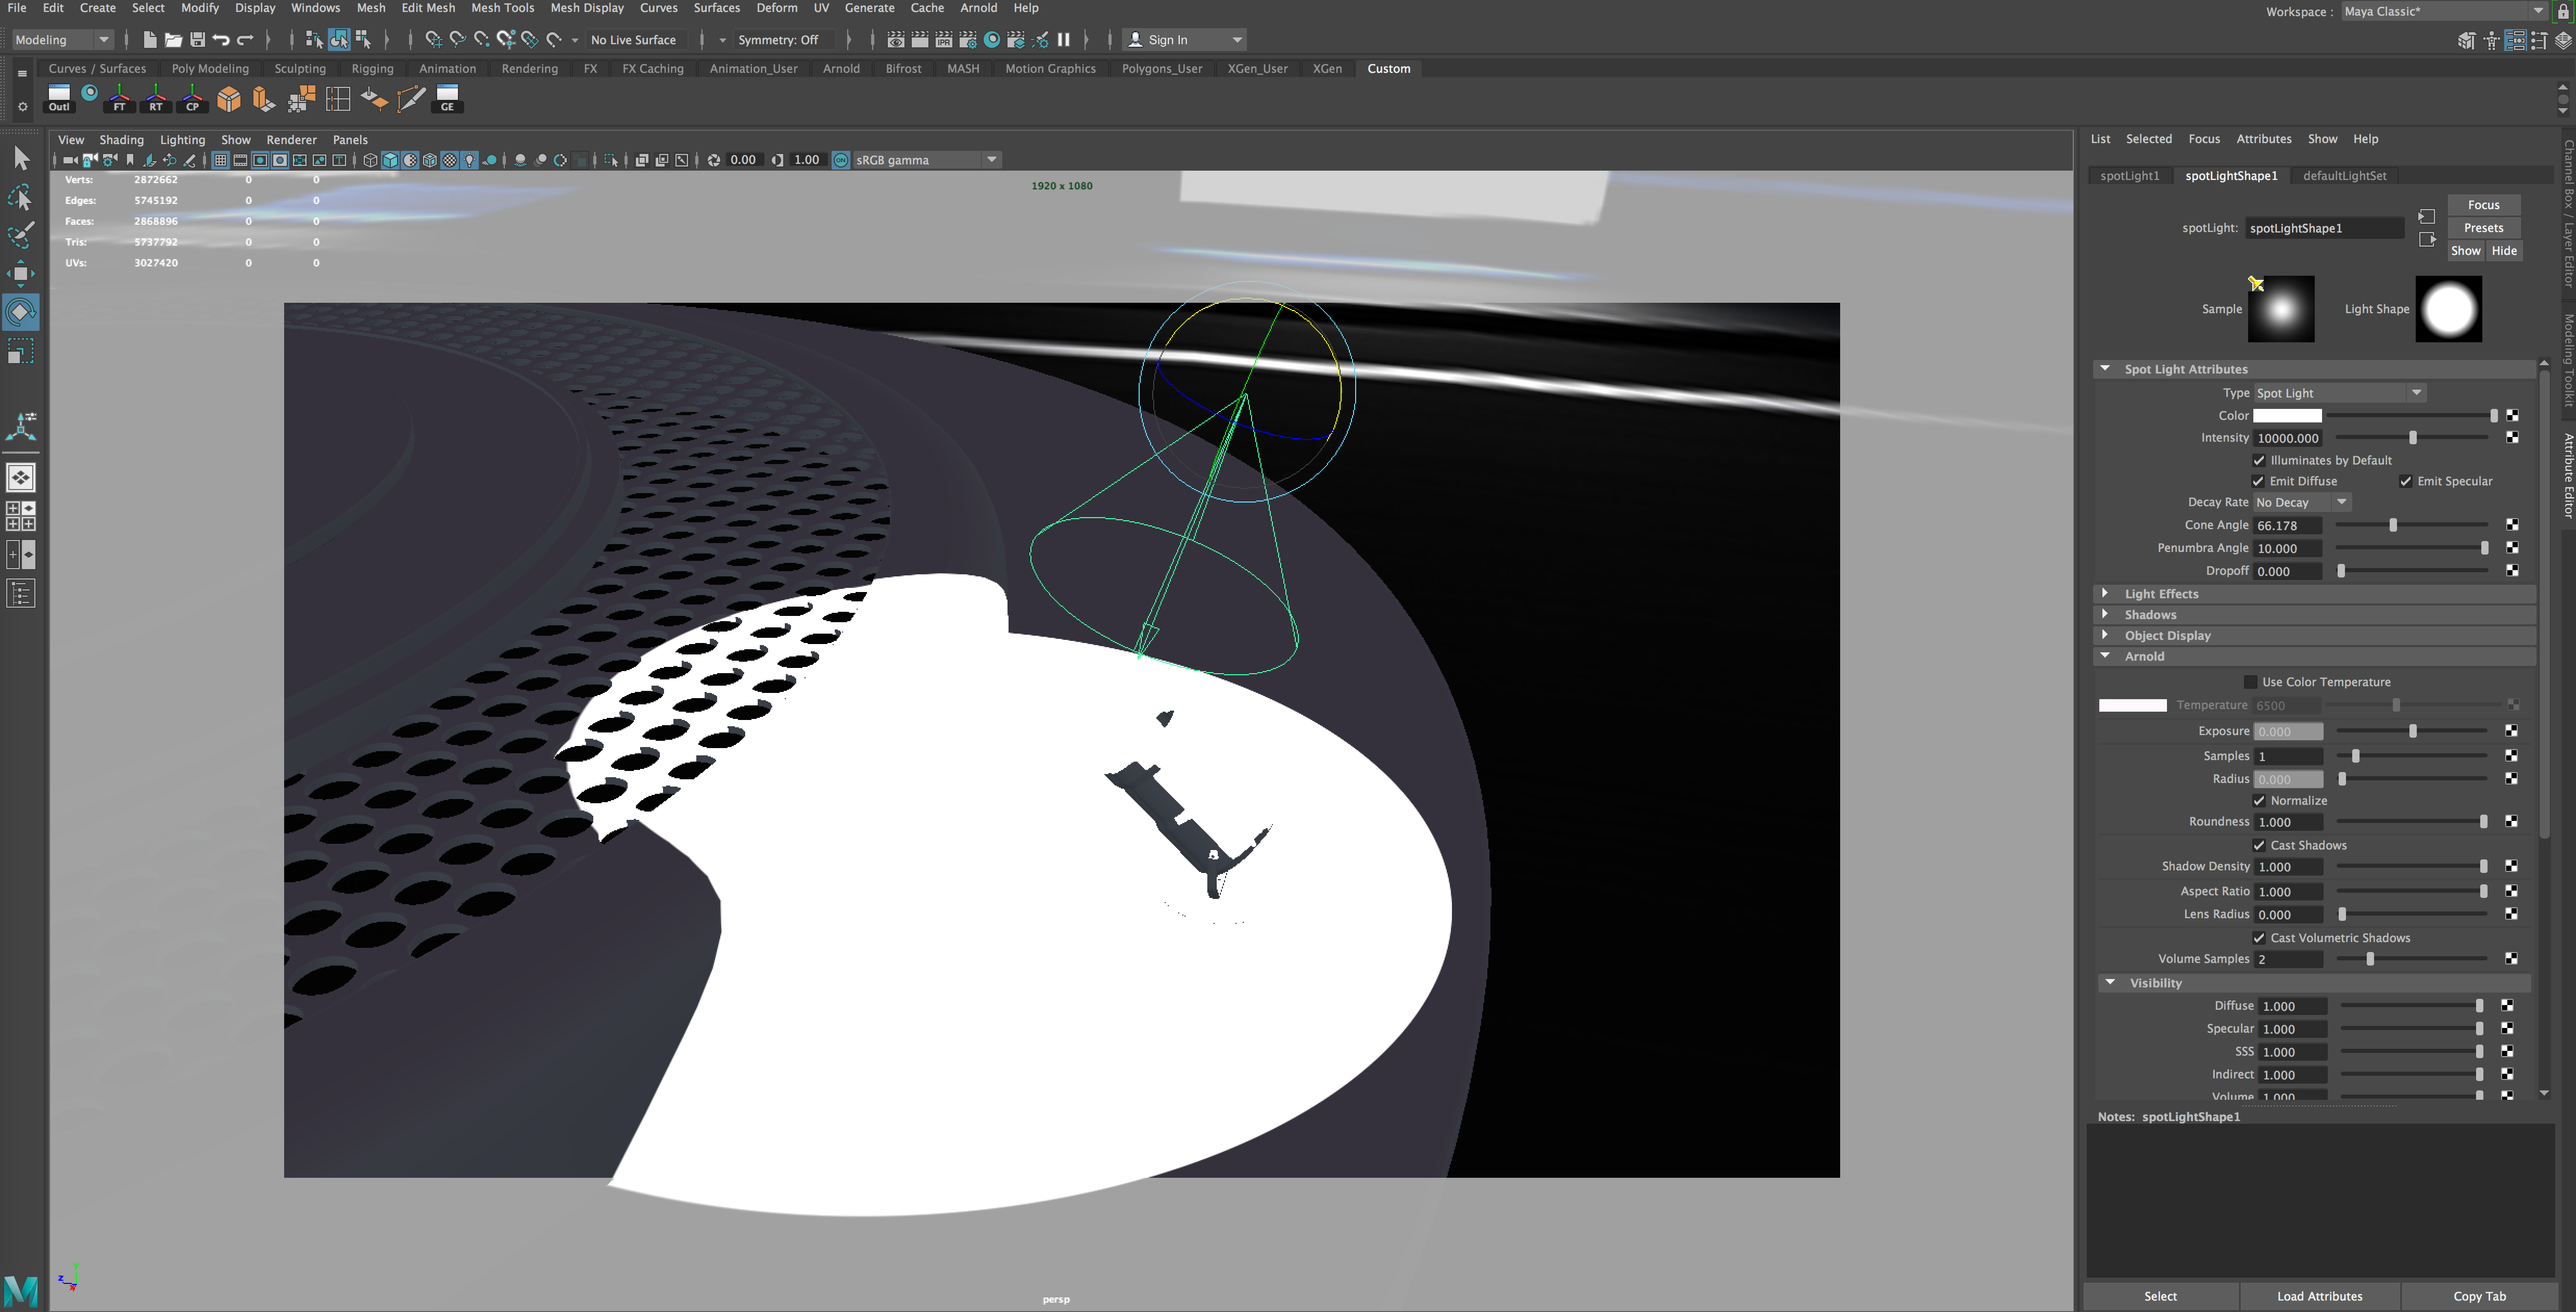Click the polygon cube shelf icon
Screen dimensions: 2576x1312
click(x=229, y=98)
